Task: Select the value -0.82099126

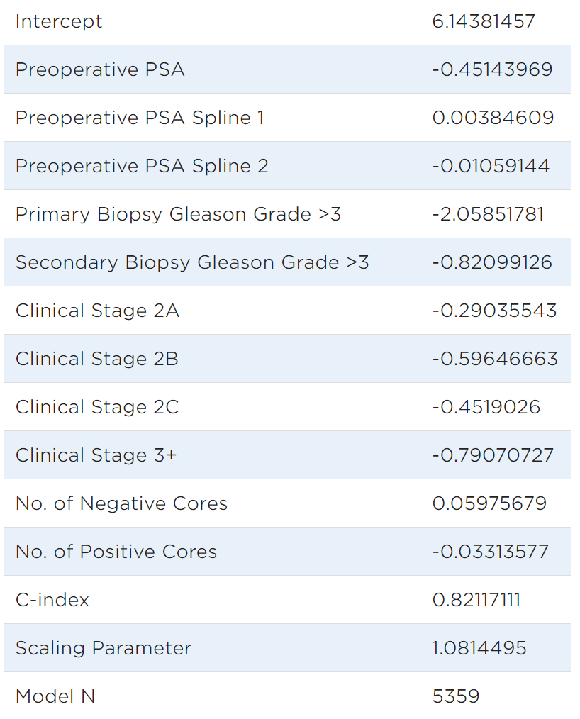Action: coord(492,262)
